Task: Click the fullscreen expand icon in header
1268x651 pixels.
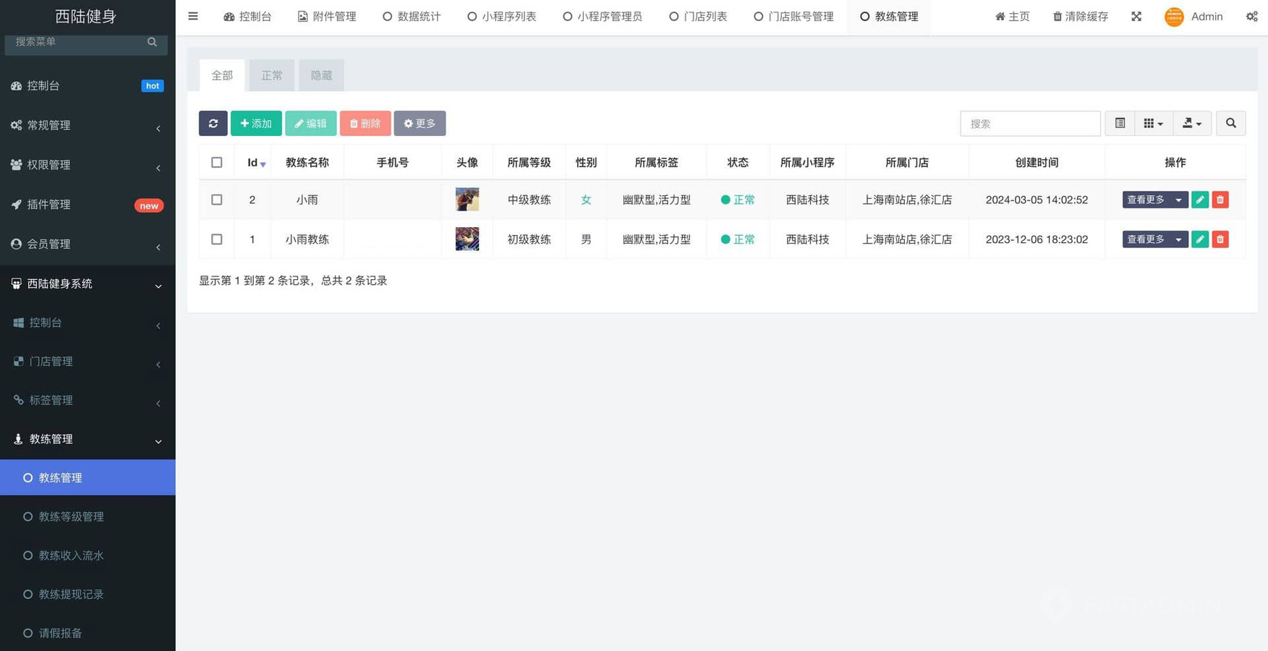Action: pyautogui.click(x=1136, y=17)
